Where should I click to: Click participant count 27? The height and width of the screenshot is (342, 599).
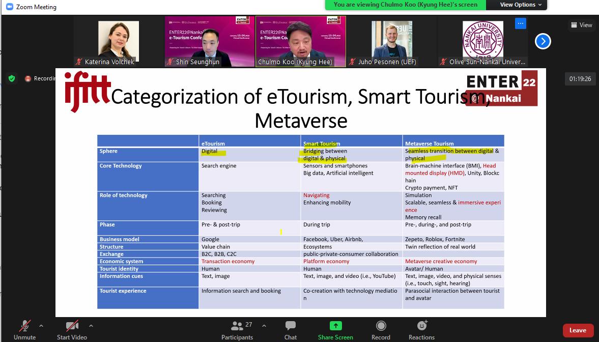point(249,324)
